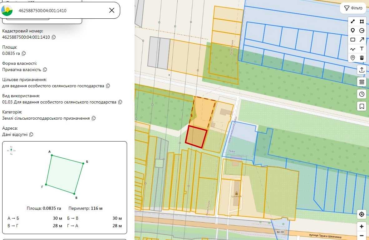Copy the area value 0.0835 га
Image resolution: width=369 pixels, height=240 pixels.
click(24, 53)
